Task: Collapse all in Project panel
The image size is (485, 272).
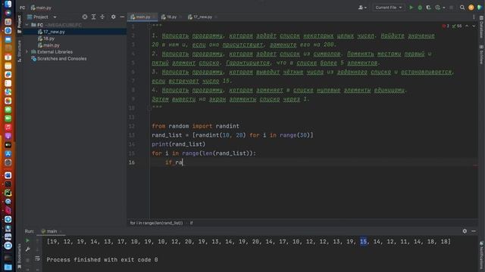Action: (102, 17)
